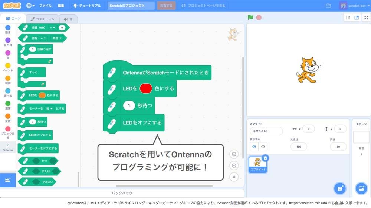Click the sprite x position field
The image size is (371, 208).
tap(308, 129)
